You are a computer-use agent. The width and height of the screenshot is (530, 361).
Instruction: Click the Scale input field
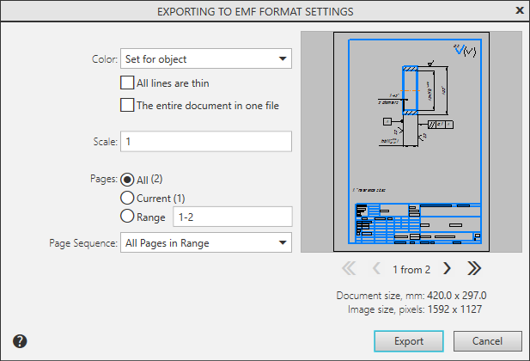click(206, 141)
